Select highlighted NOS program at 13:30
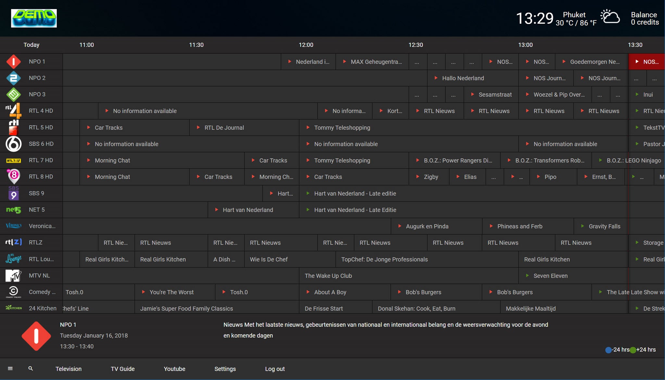The width and height of the screenshot is (665, 380). [x=646, y=62]
